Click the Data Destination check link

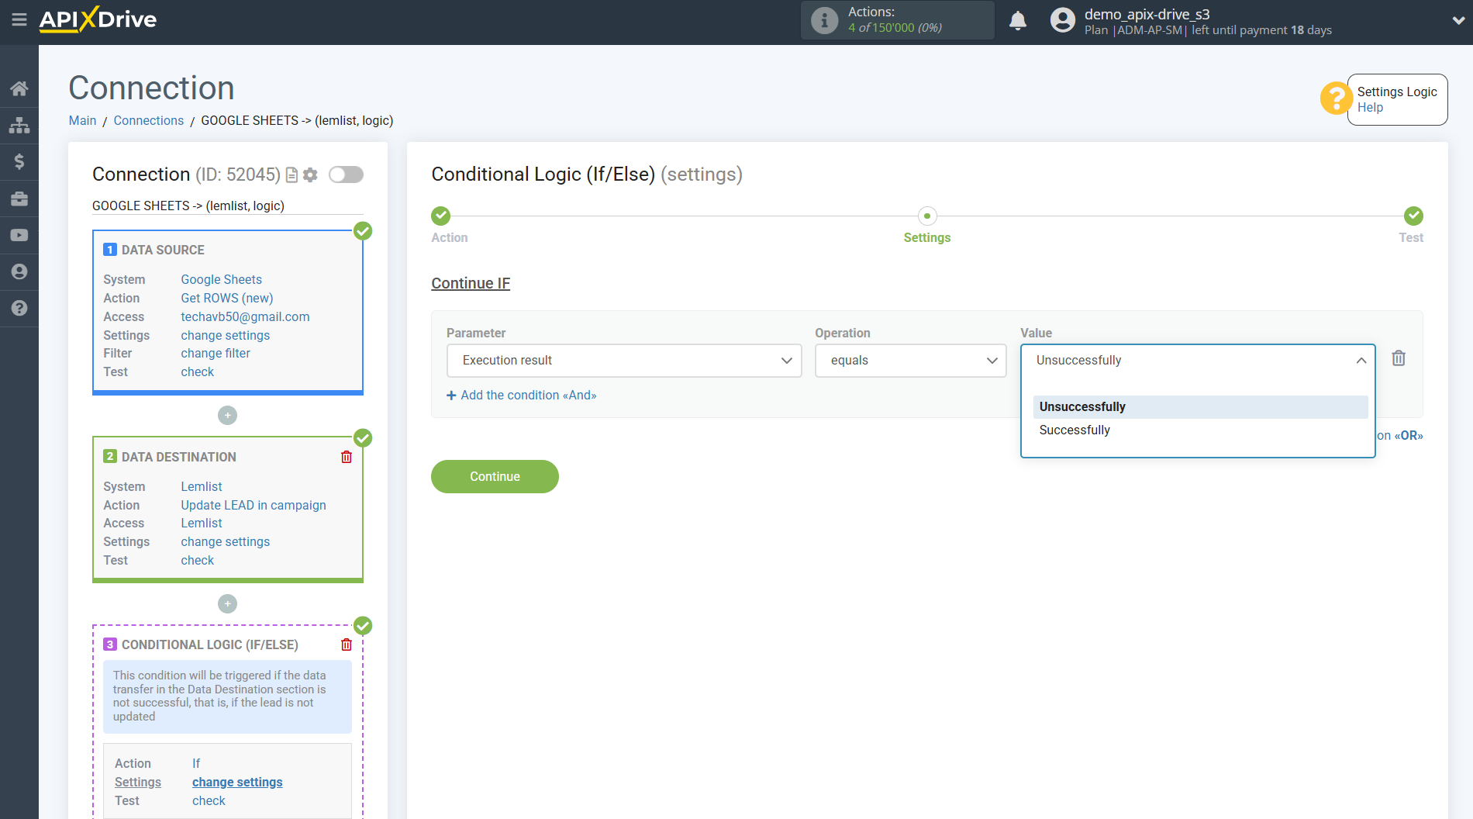click(x=198, y=560)
